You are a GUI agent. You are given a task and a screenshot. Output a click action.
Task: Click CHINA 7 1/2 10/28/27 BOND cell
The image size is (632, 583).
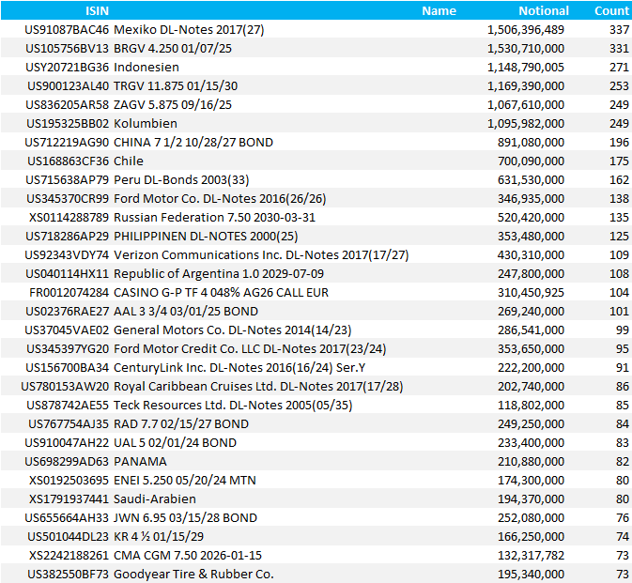(x=193, y=142)
